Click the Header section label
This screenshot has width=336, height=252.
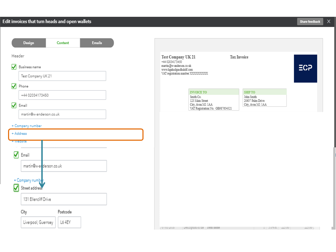coord(18,56)
